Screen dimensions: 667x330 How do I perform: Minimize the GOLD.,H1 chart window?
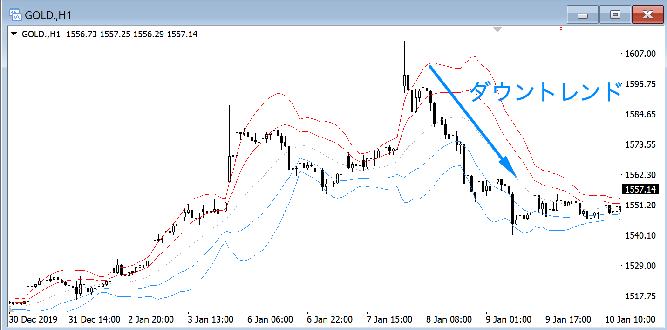582,15
